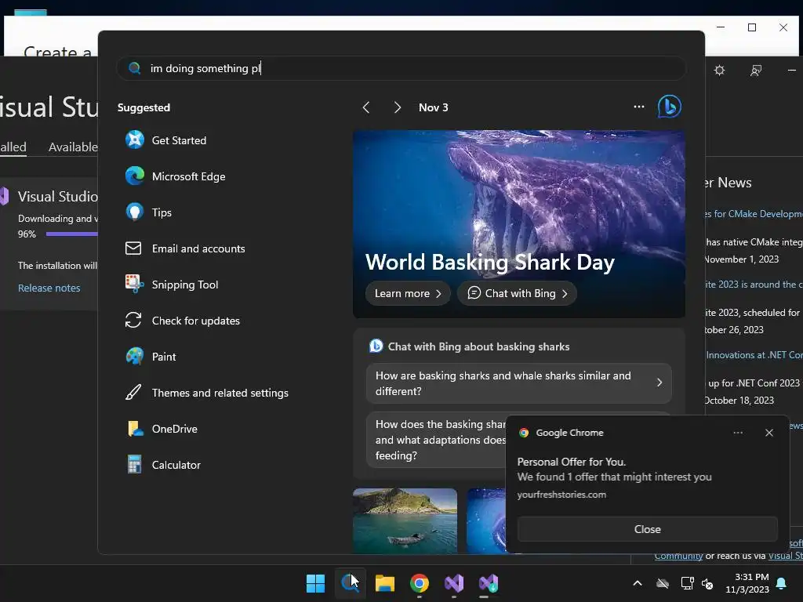
Task: Open the Windows Start button
Action: (x=315, y=583)
